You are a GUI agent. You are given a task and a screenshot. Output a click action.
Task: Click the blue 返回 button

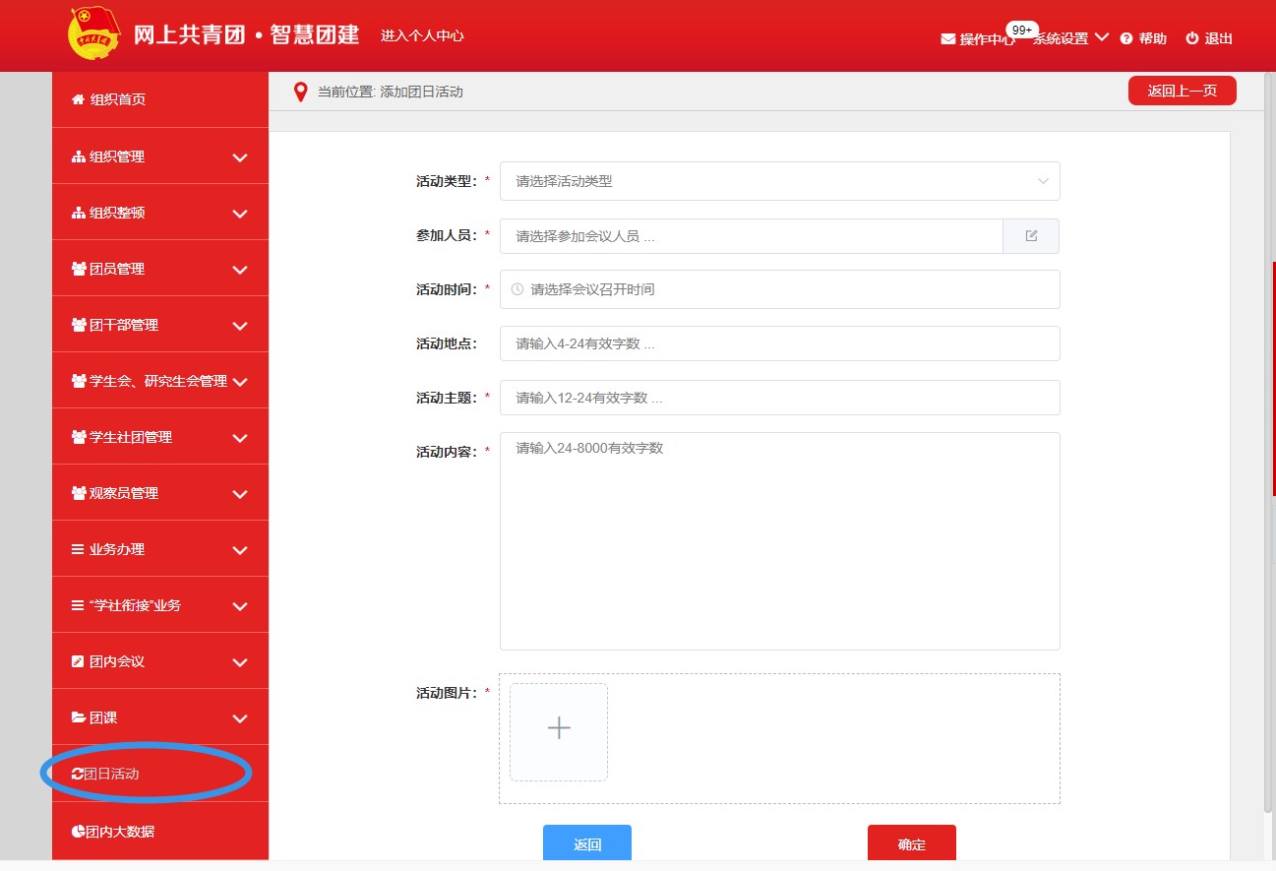[587, 844]
